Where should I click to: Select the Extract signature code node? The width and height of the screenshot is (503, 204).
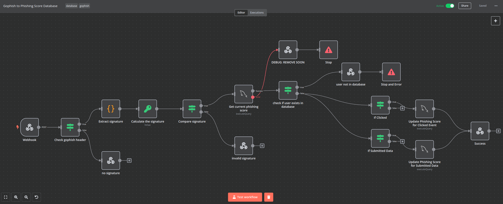point(111,109)
